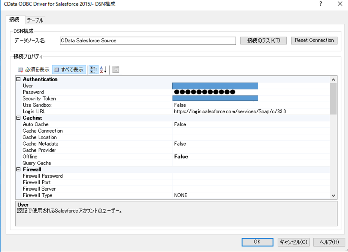Enable the Auto Cache setting
This screenshot has width=348, height=252.
(193, 124)
